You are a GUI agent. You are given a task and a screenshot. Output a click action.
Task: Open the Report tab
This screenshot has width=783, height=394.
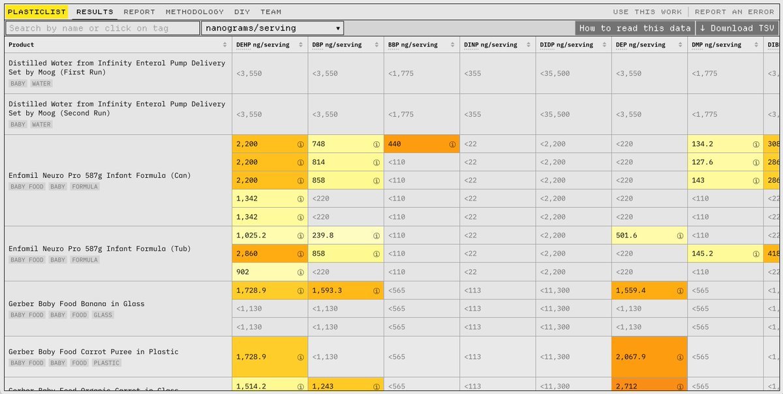pos(139,12)
